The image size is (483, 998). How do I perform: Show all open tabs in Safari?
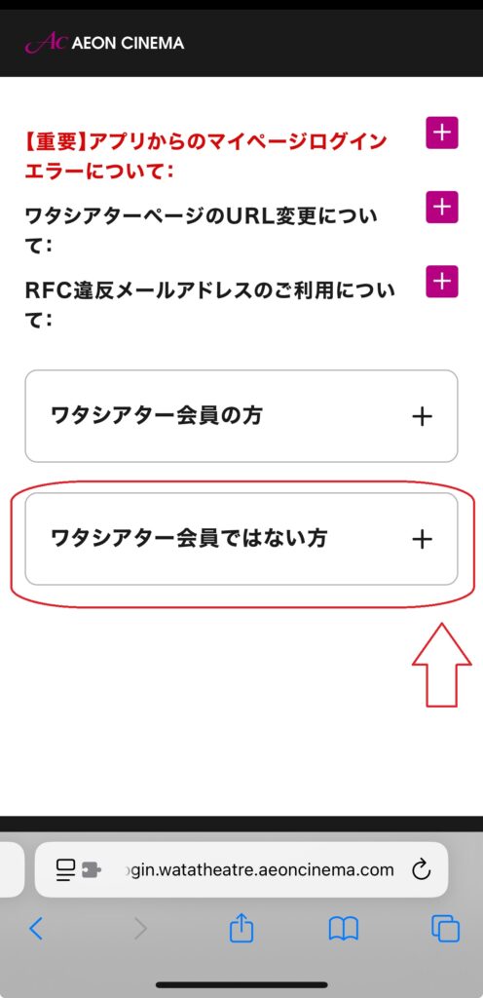[x=445, y=929]
